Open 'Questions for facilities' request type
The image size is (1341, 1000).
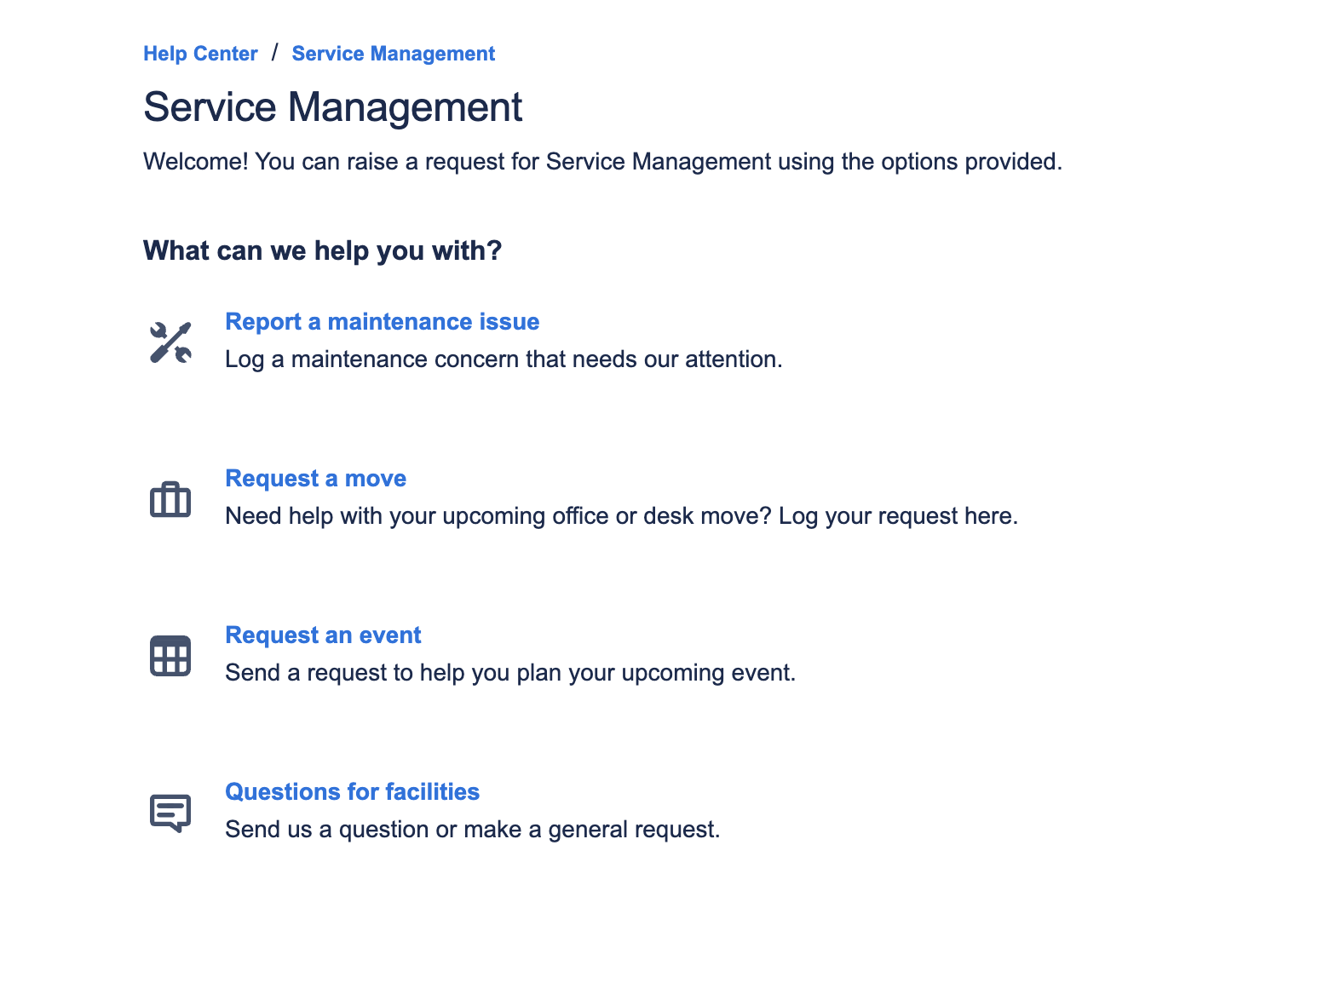coord(352,792)
